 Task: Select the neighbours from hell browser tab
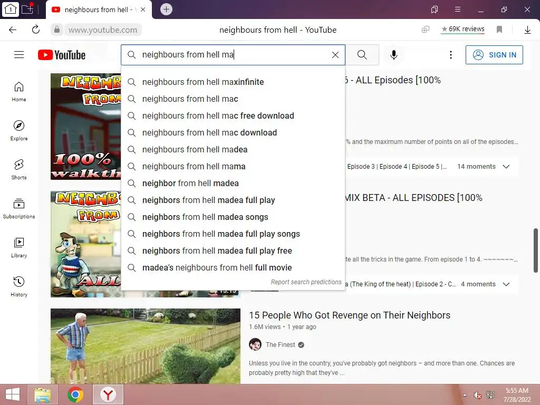[99, 9]
